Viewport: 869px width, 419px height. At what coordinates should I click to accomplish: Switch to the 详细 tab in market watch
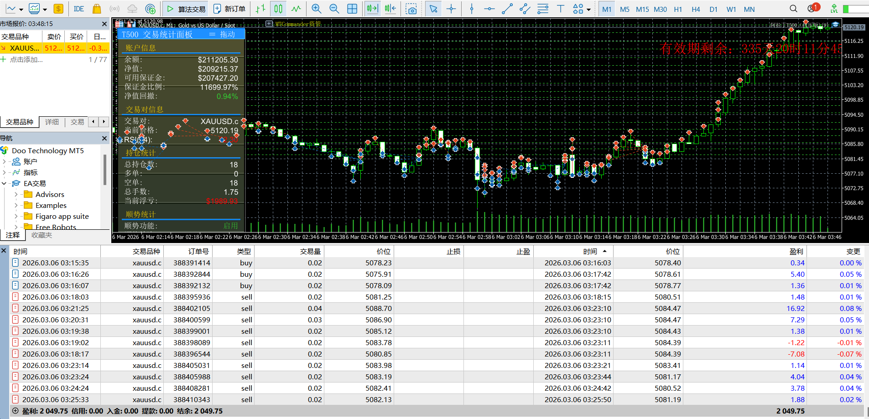[52, 122]
